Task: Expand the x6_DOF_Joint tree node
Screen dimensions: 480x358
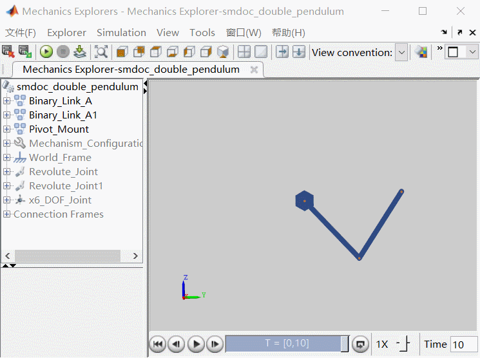Action: [6, 200]
